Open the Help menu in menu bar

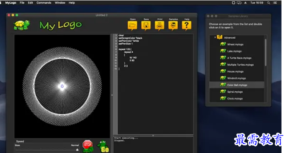[72, 3]
